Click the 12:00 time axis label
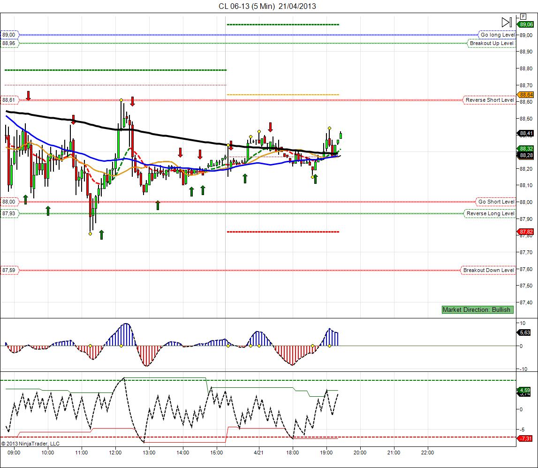The width and height of the screenshot is (538, 468). 115,453
